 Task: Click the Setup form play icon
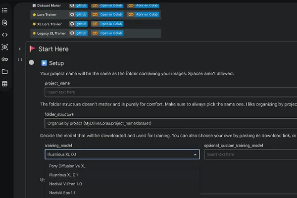pyautogui.click(x=44, y=63)
